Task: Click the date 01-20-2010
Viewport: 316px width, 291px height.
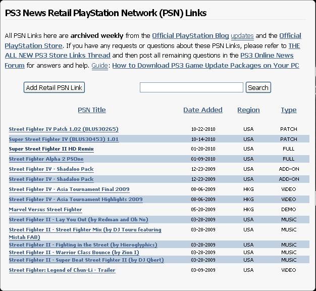Action: tap(203, 149)
